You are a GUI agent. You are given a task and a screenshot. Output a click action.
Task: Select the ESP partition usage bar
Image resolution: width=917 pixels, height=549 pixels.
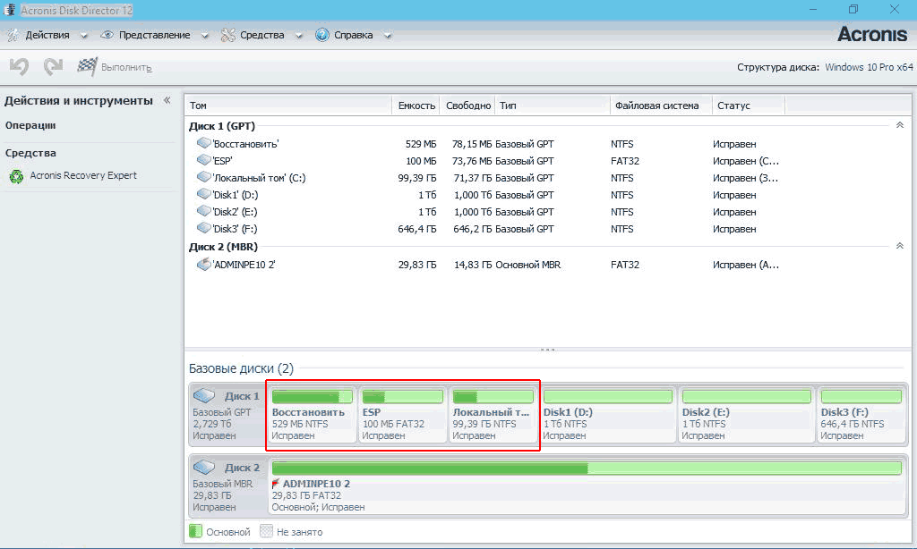tap(402, 397)
